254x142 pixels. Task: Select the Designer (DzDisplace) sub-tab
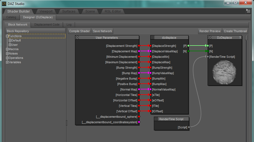click(x=38, y=17)
